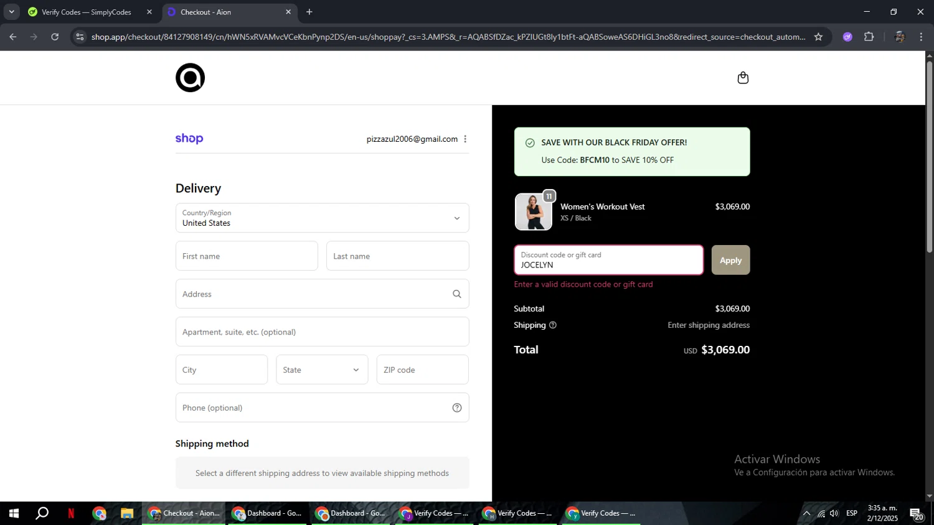Screen dimensions: 934x525
Task: Click the Women's Workout Vest title
Action: (603, 207)
